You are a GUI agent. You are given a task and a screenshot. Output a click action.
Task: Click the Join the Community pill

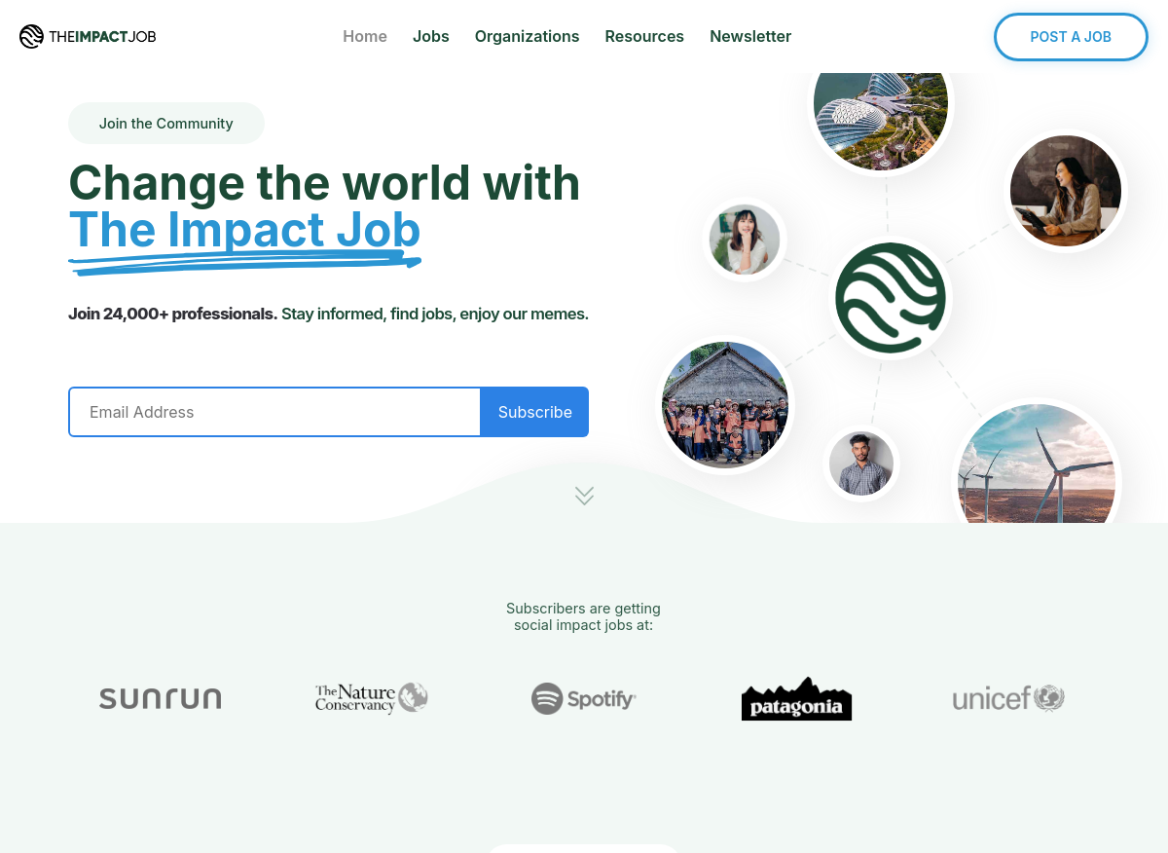click(166, 124)
